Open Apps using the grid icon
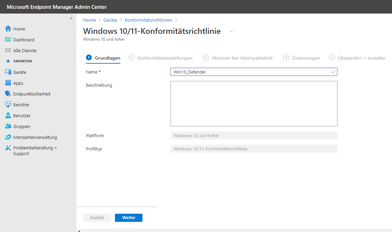 (8, 83)
